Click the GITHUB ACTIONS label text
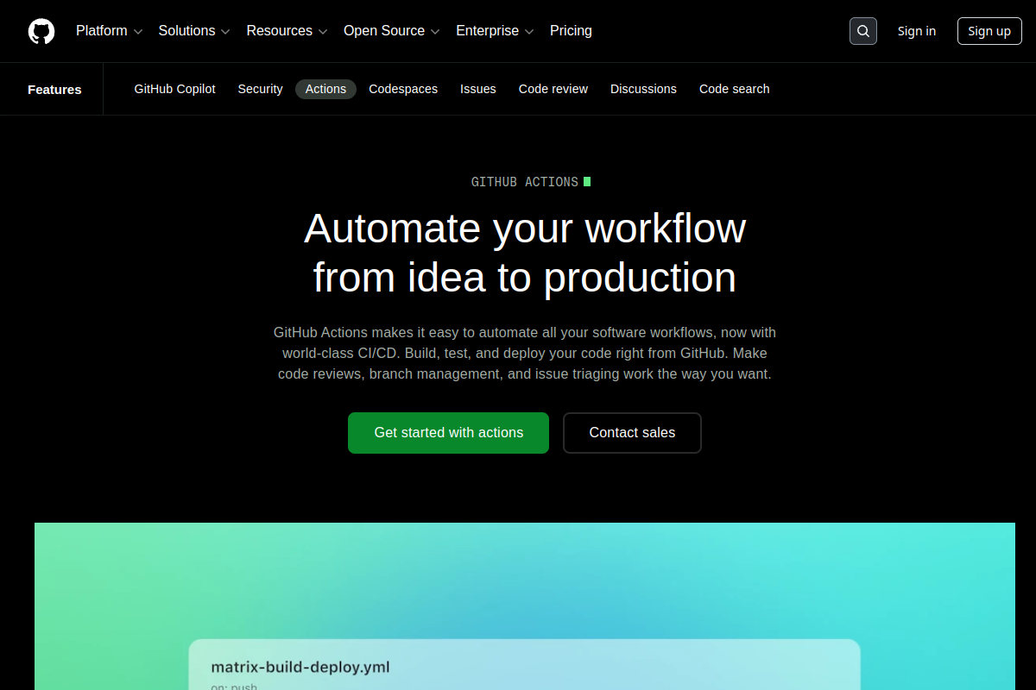1036x690 pixels. 525,182
